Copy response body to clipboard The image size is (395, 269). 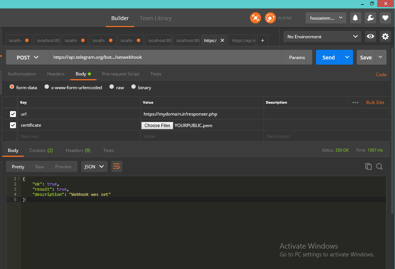click(x=368, y=166)
